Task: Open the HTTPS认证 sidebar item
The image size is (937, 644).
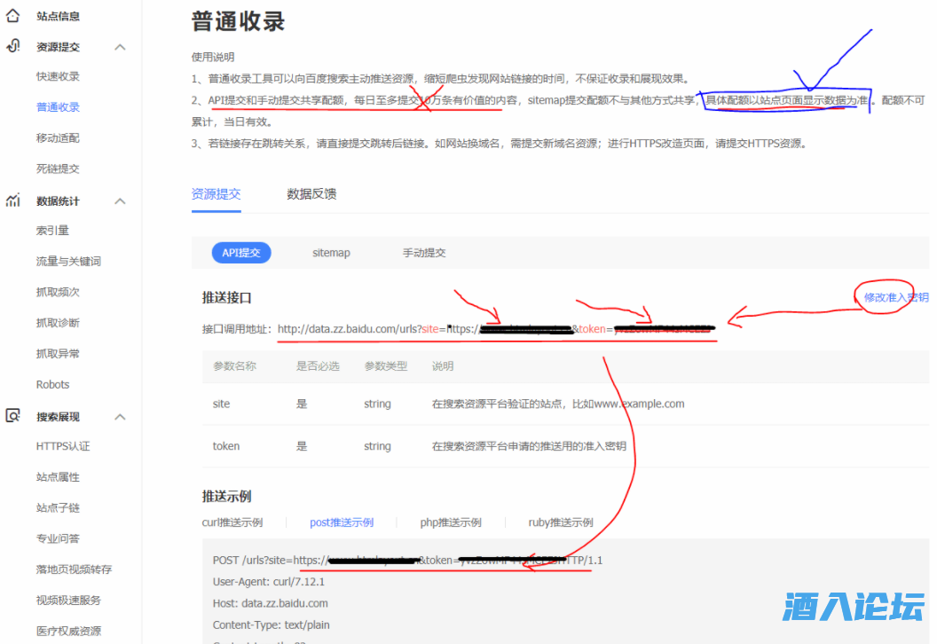Action: (63, 446)
